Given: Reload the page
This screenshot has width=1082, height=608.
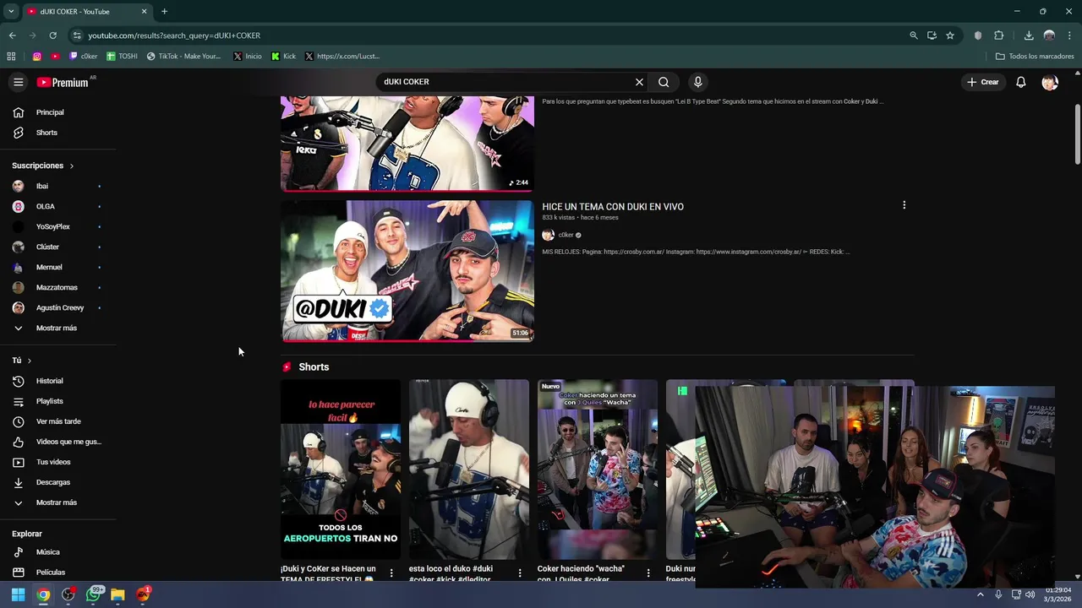Looking at the screenshot, I should coord(52,35).
